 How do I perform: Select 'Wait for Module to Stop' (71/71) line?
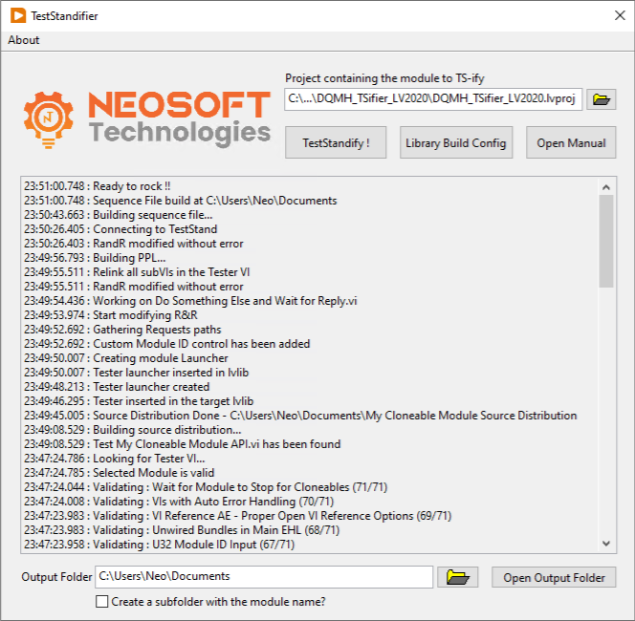pyautogui.click(x=206, y=487)
